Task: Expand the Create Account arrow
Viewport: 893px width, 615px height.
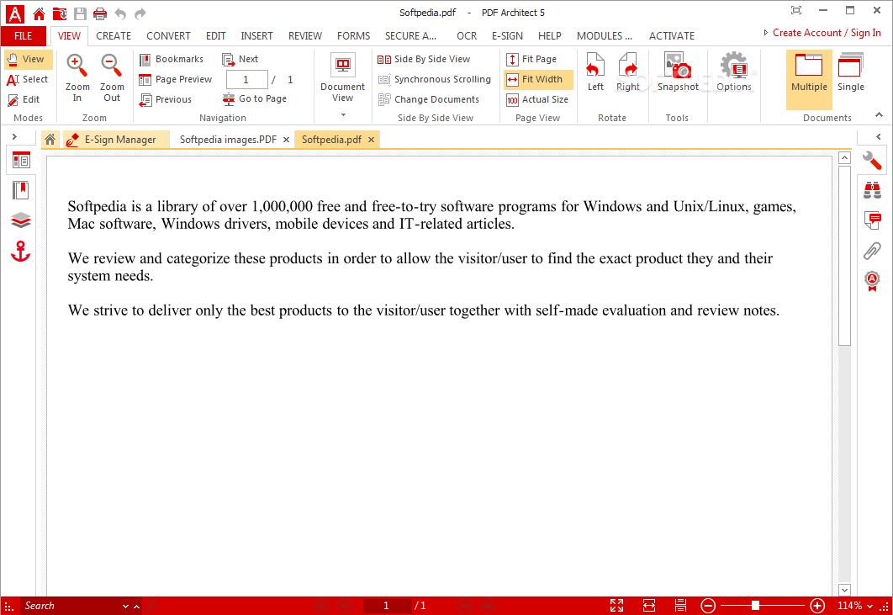Action: (765, 33)
